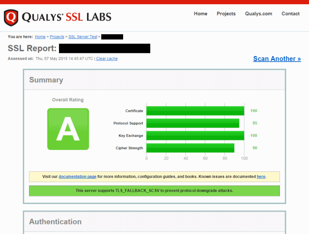Open the Contact navigation menu item
Image resolution: width=309 pixels, height=234 pixels.
pyautogui.click(x=290, y=14)
